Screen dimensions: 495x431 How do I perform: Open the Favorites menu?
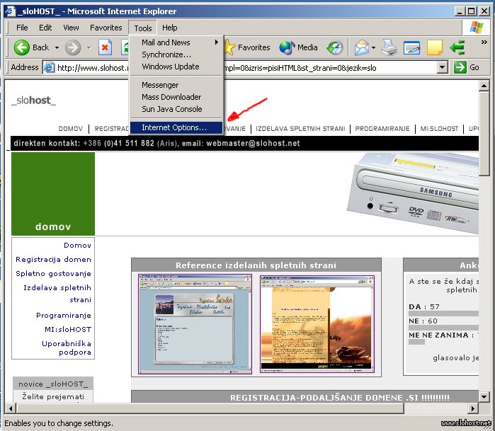[x=106, y=28]
